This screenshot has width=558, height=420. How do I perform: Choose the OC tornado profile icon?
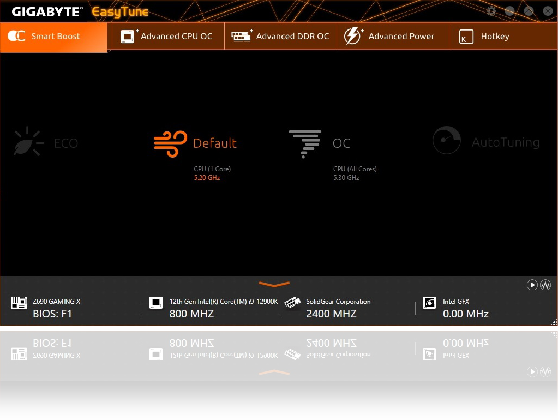[x=305, y=143]
